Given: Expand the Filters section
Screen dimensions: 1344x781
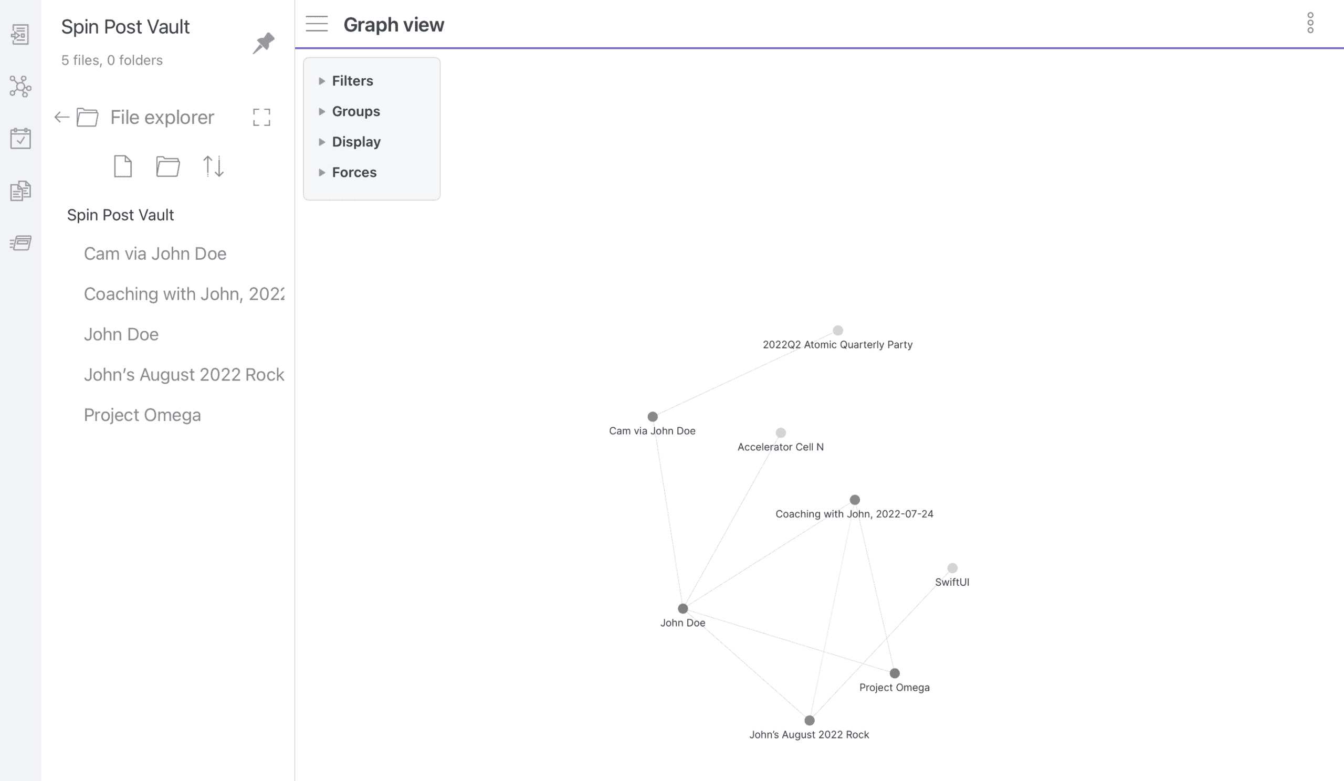Looking at the screenshot, I should pos(352,81).
